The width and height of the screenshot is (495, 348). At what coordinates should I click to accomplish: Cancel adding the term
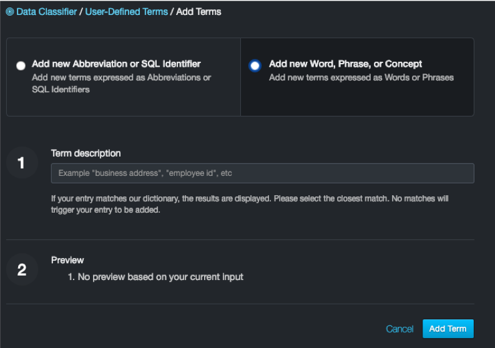tap(399, 329)
